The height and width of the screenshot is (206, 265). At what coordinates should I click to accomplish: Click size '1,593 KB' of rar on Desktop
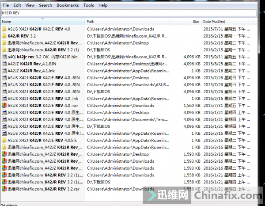[192, 154]
